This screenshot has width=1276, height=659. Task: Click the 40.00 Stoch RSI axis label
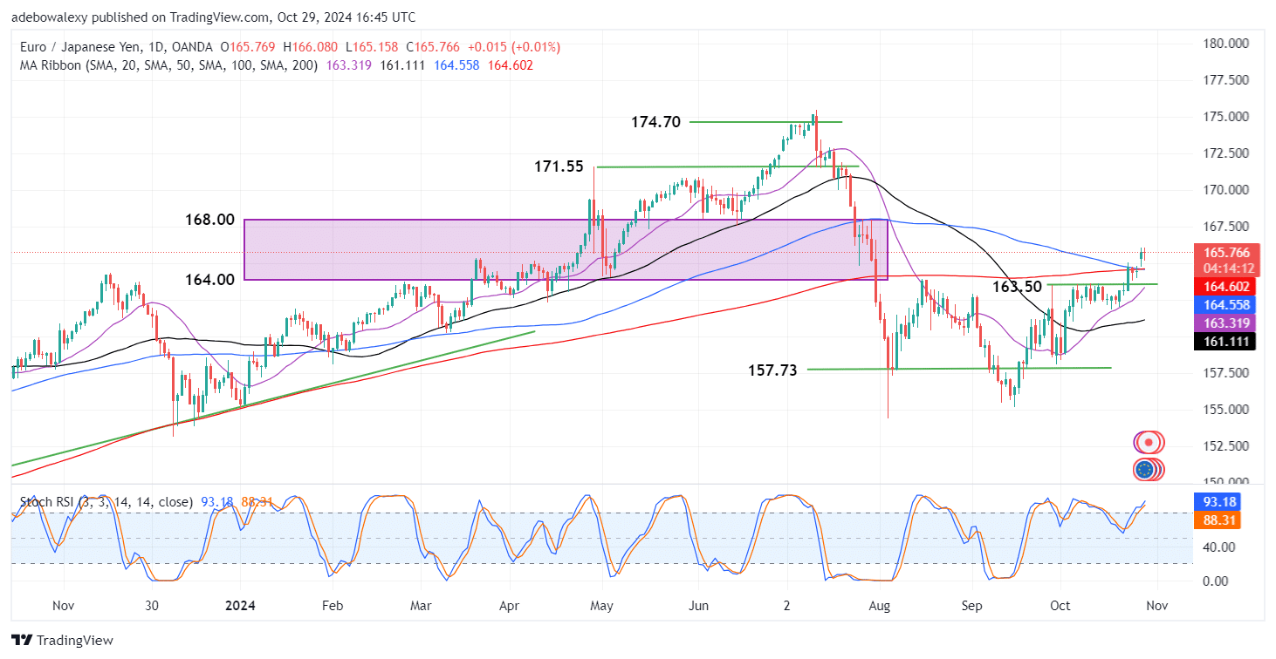coord(1221,547)
